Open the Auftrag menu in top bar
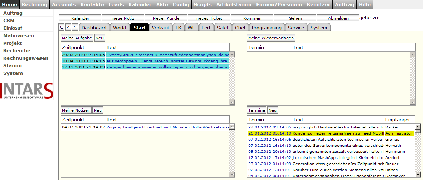This screenshot has height=180, width=423. [345, 4]
